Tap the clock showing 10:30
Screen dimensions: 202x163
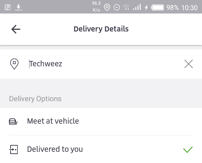coord(189,8)
